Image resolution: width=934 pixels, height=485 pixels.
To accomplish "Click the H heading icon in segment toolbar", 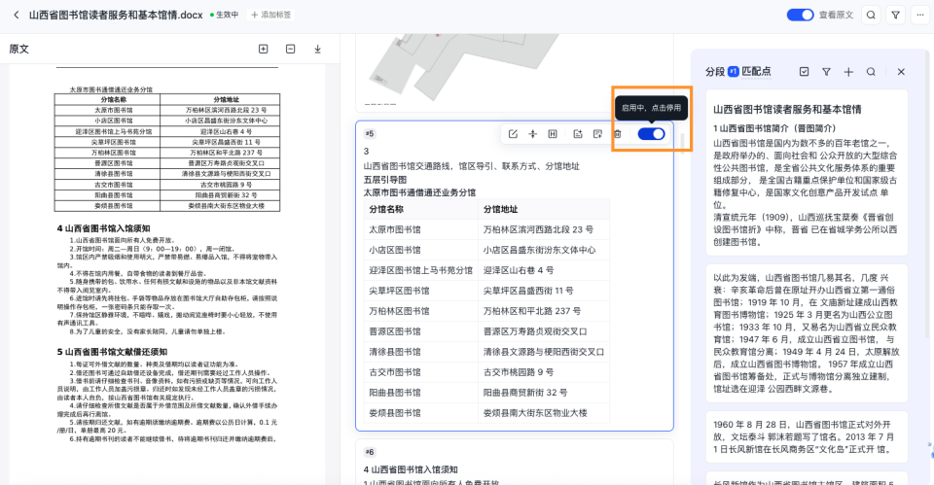I will (553, 133).
